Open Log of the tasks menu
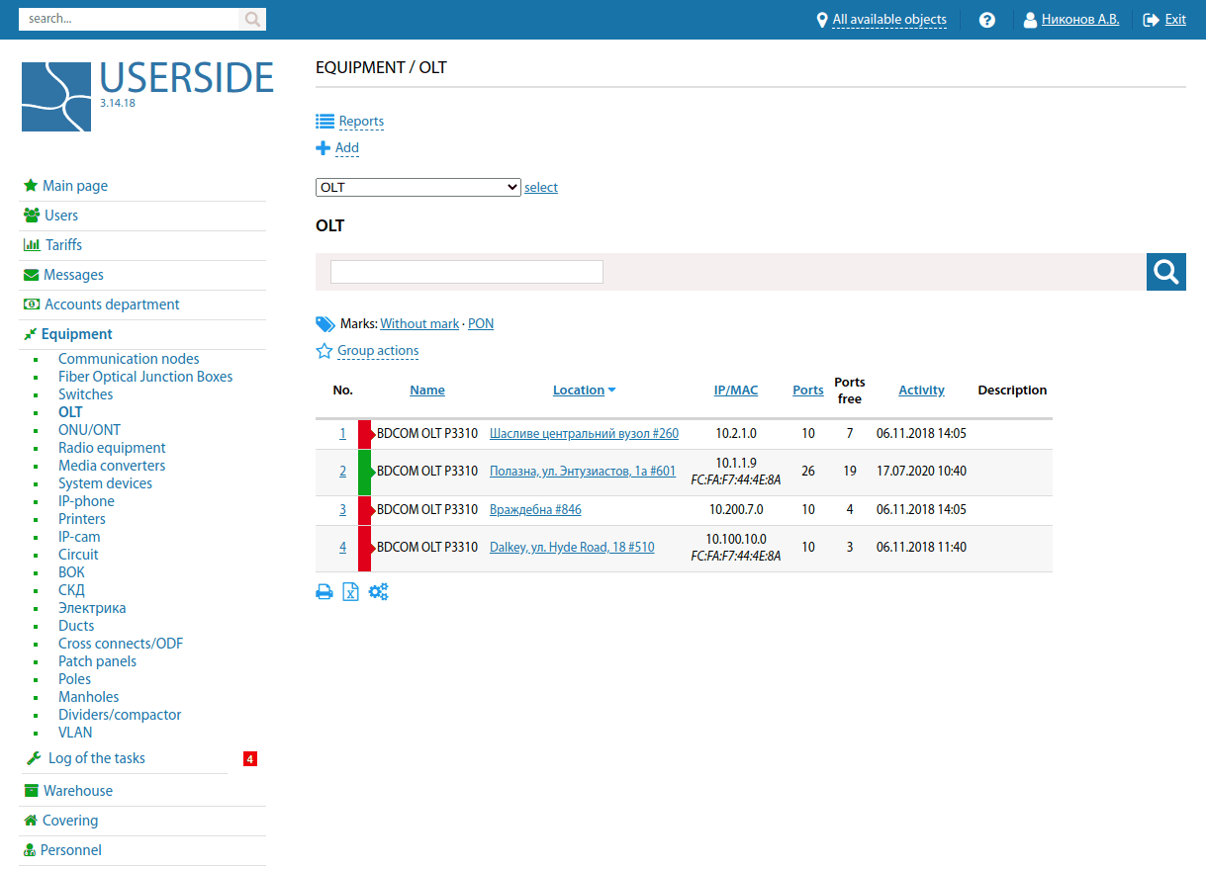This screenshot has width=1206, height=869. [96, 758]
